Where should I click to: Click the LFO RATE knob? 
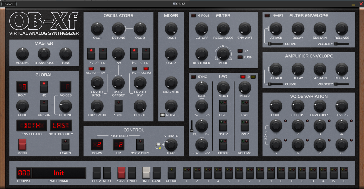coord(202,87)
